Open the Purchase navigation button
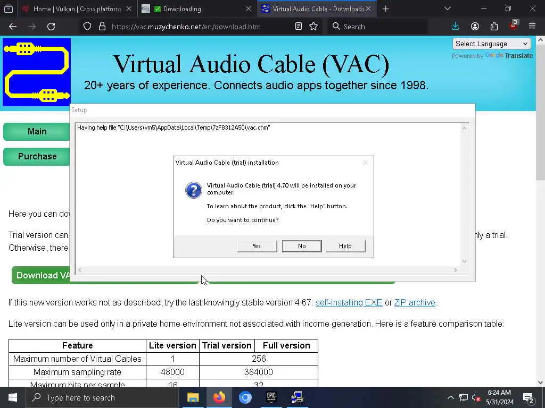This screenshot has height=408, width=545. pyautogui.click(x=37, y=157)
